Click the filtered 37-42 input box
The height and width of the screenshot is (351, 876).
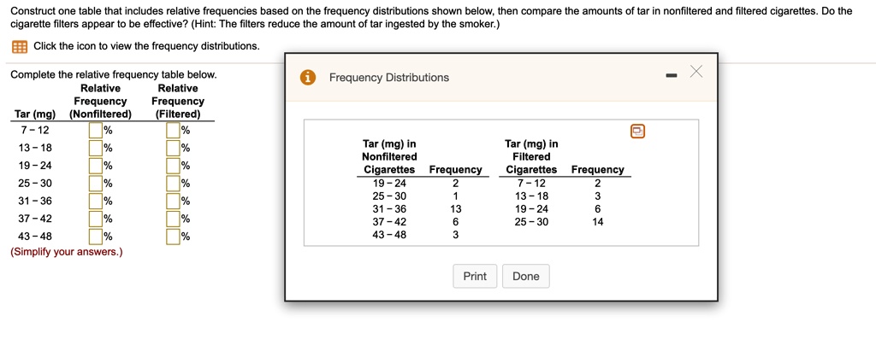coord(173,218)
